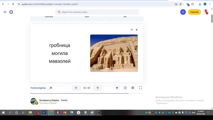This screenshot has height=120, width=213.
Task: Switch to the Test study mode tab
Action: [125, 18]
